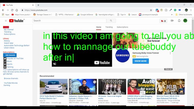194x109 pixels.
Task: Open Liked videos playlist
Action: (x=9, y=48)
